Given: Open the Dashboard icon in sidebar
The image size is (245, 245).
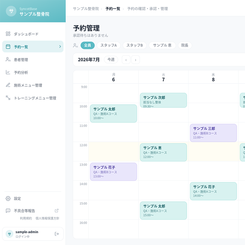Looking at the screenshot, I should (8, 34).
